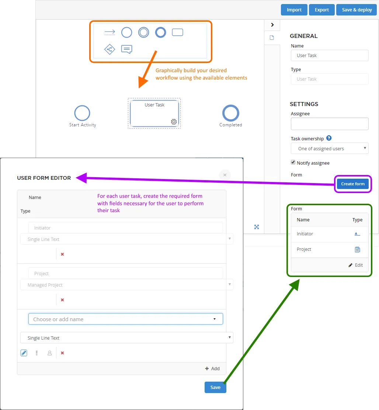The height and width of the screenshot is (410, 379).
Task: Click the Project document type icon in Form list
Action: [x=357, y=249]
